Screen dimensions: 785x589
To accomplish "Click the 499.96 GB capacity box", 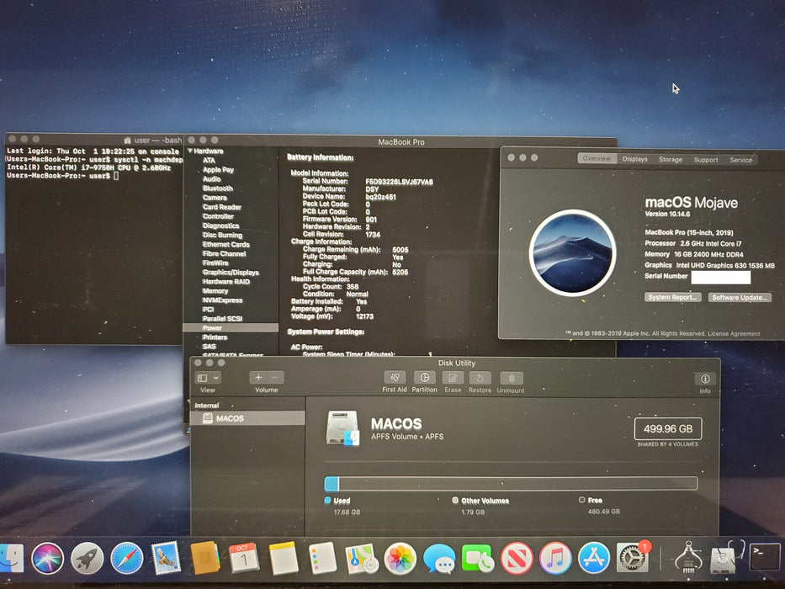I will point(668,429).
